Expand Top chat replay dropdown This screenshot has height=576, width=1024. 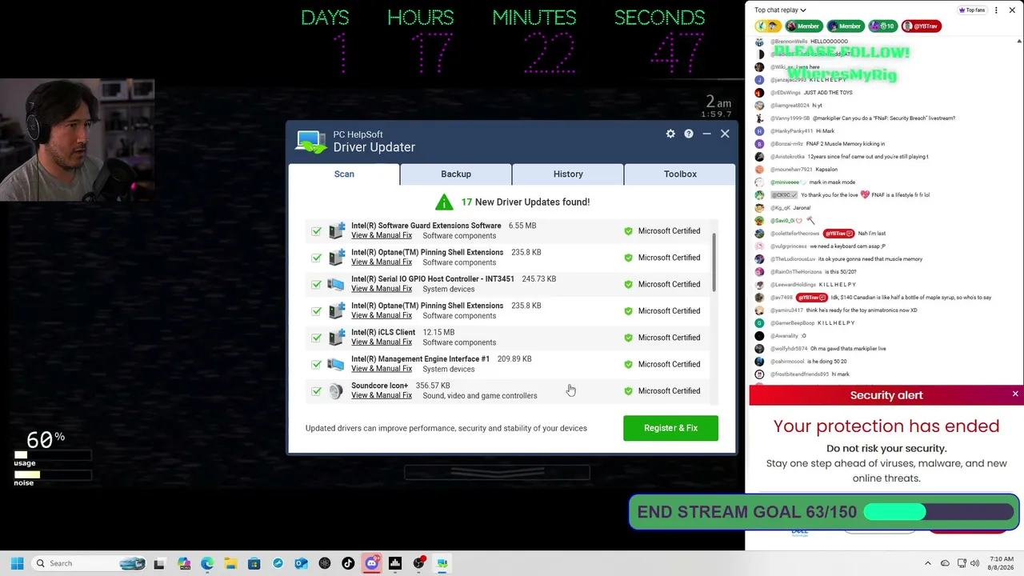(x=780, y=10)
